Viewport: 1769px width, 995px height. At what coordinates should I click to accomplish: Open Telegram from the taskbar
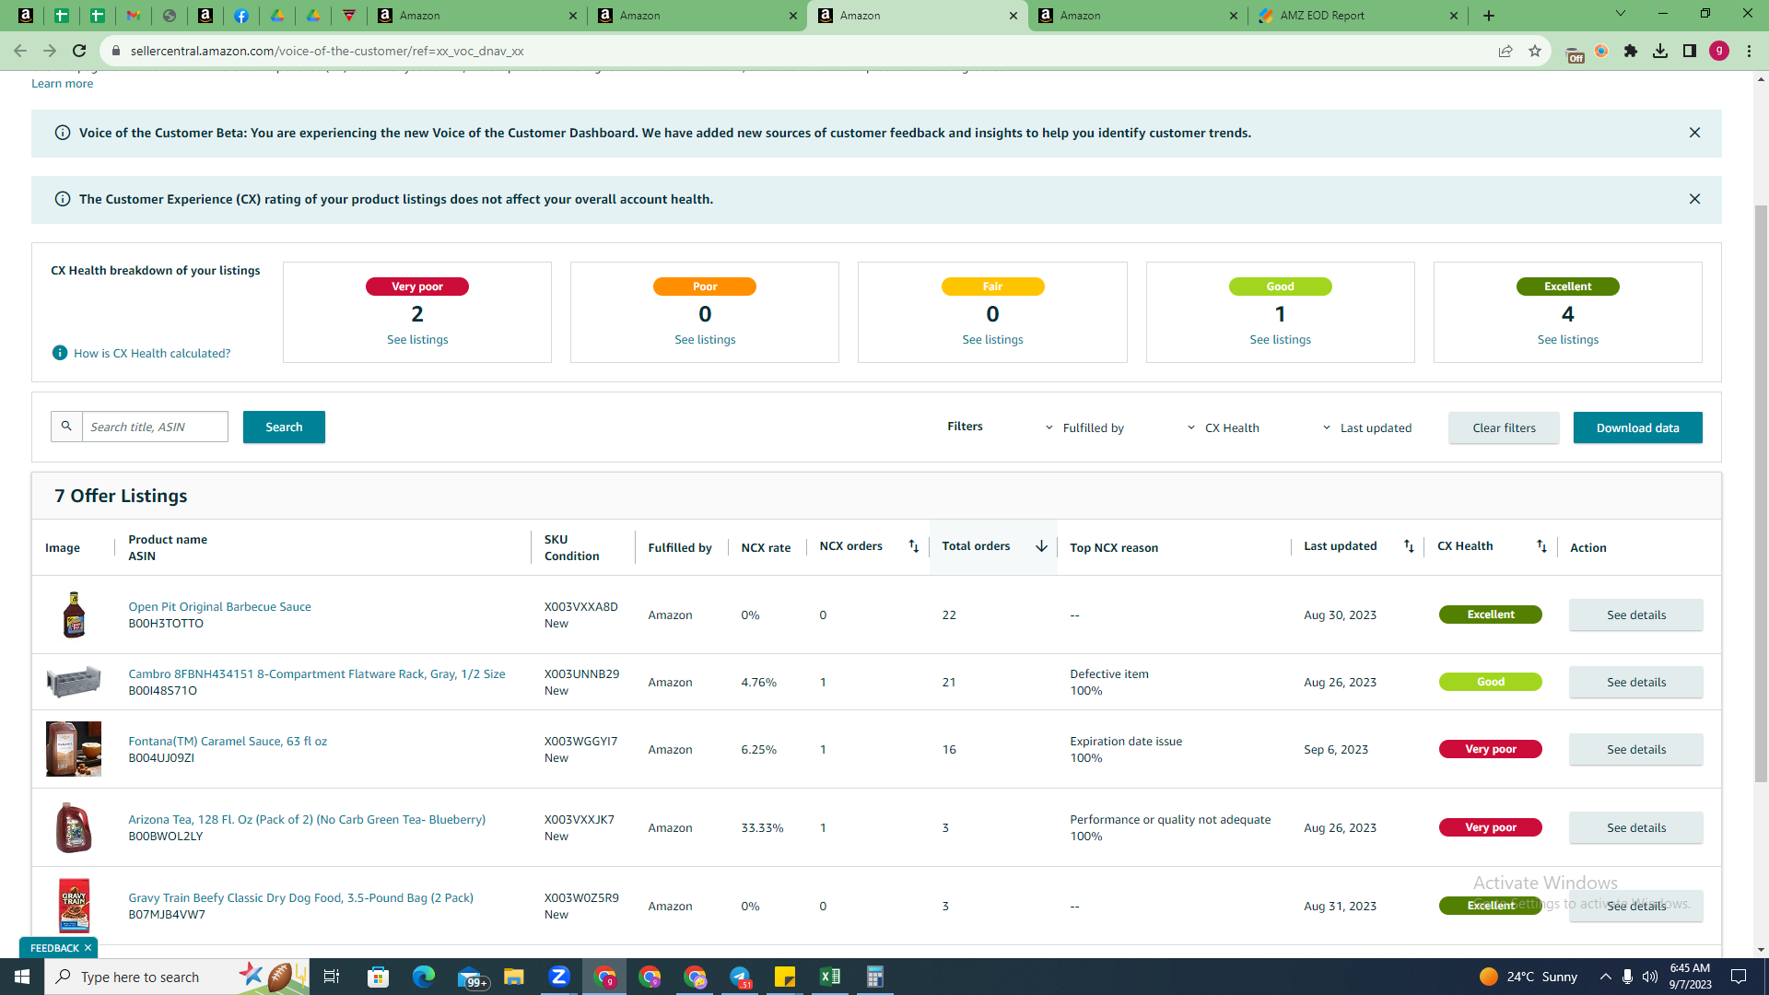click(740, 977)
